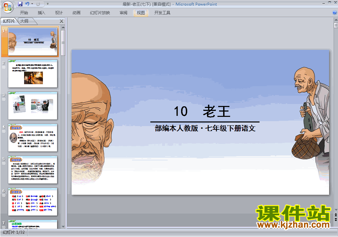This screenshot has width=338, height=237.
Task: Click animation star icon under slide 2
Action: (x=4, y=67)
